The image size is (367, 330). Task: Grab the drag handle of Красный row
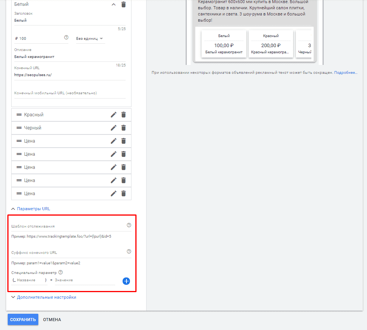point(19,115)
